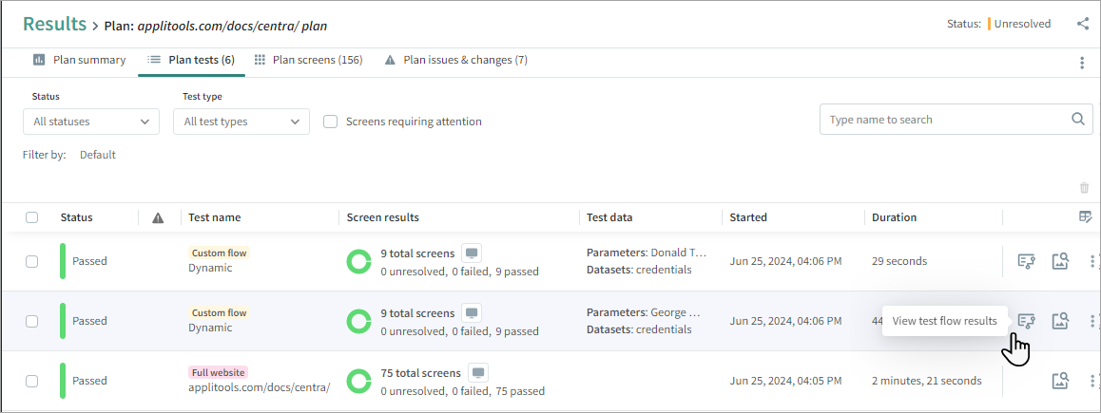Tick the select-all checkbox in table header
The height and width of the screenshot is (413, 1101).
(x=31, y=217)
